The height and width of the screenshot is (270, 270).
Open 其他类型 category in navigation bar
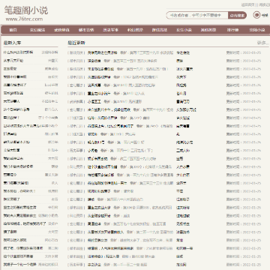[x=208, y=30]
